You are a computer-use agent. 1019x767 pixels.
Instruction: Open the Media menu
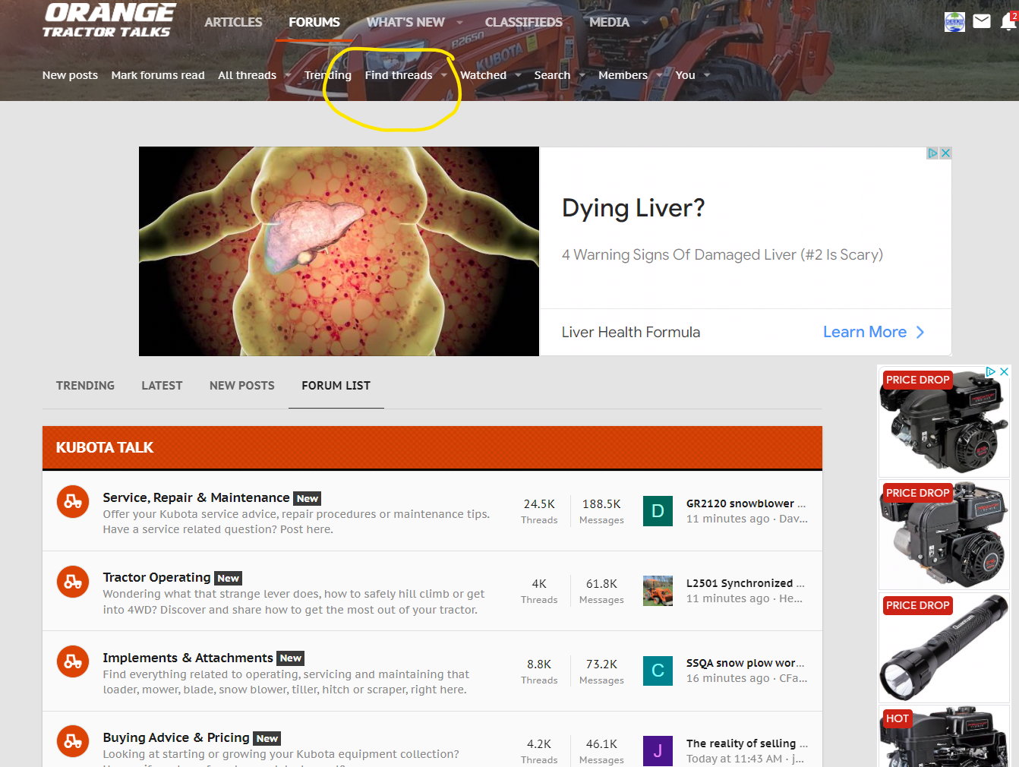point(609,22)
